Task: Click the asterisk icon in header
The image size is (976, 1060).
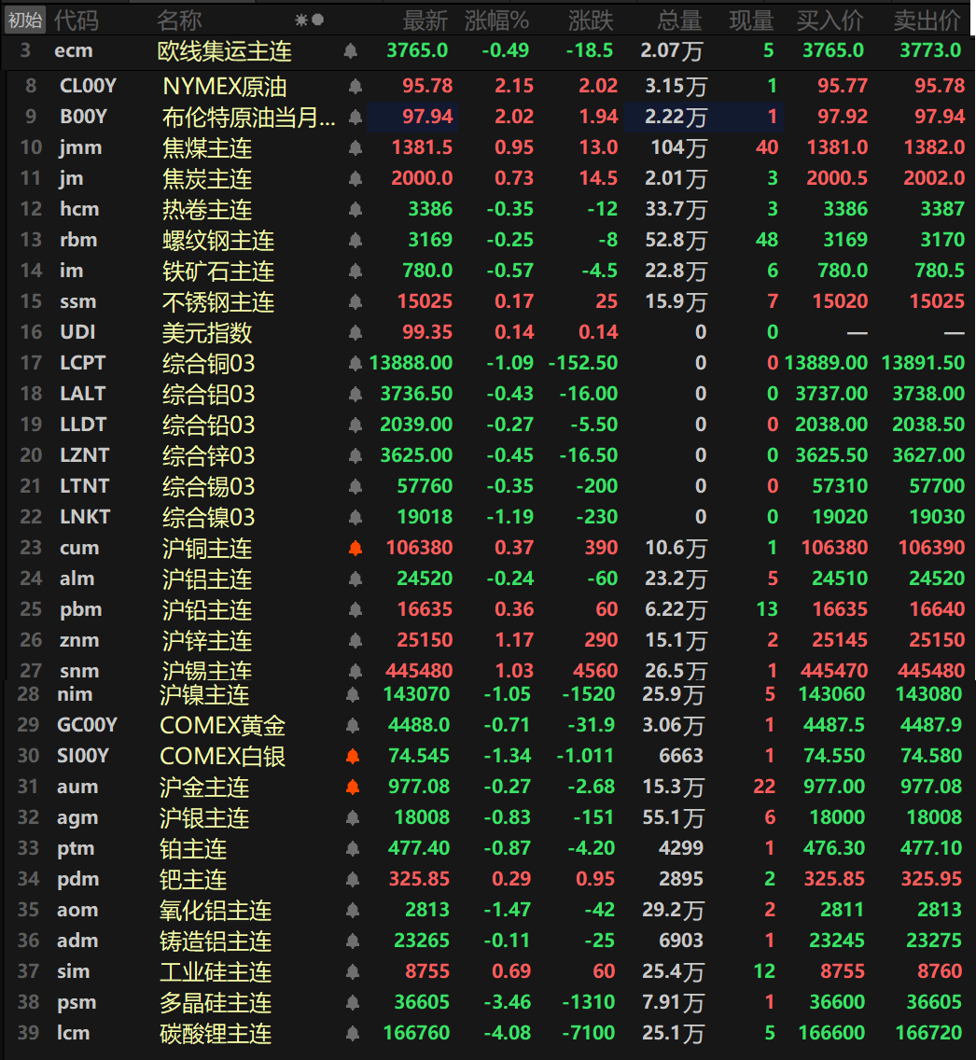Action: coord(300,21)
